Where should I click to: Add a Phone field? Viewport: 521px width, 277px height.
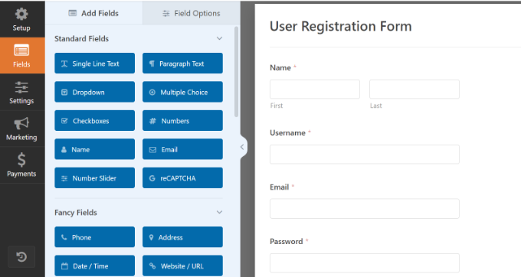[95, 237]
